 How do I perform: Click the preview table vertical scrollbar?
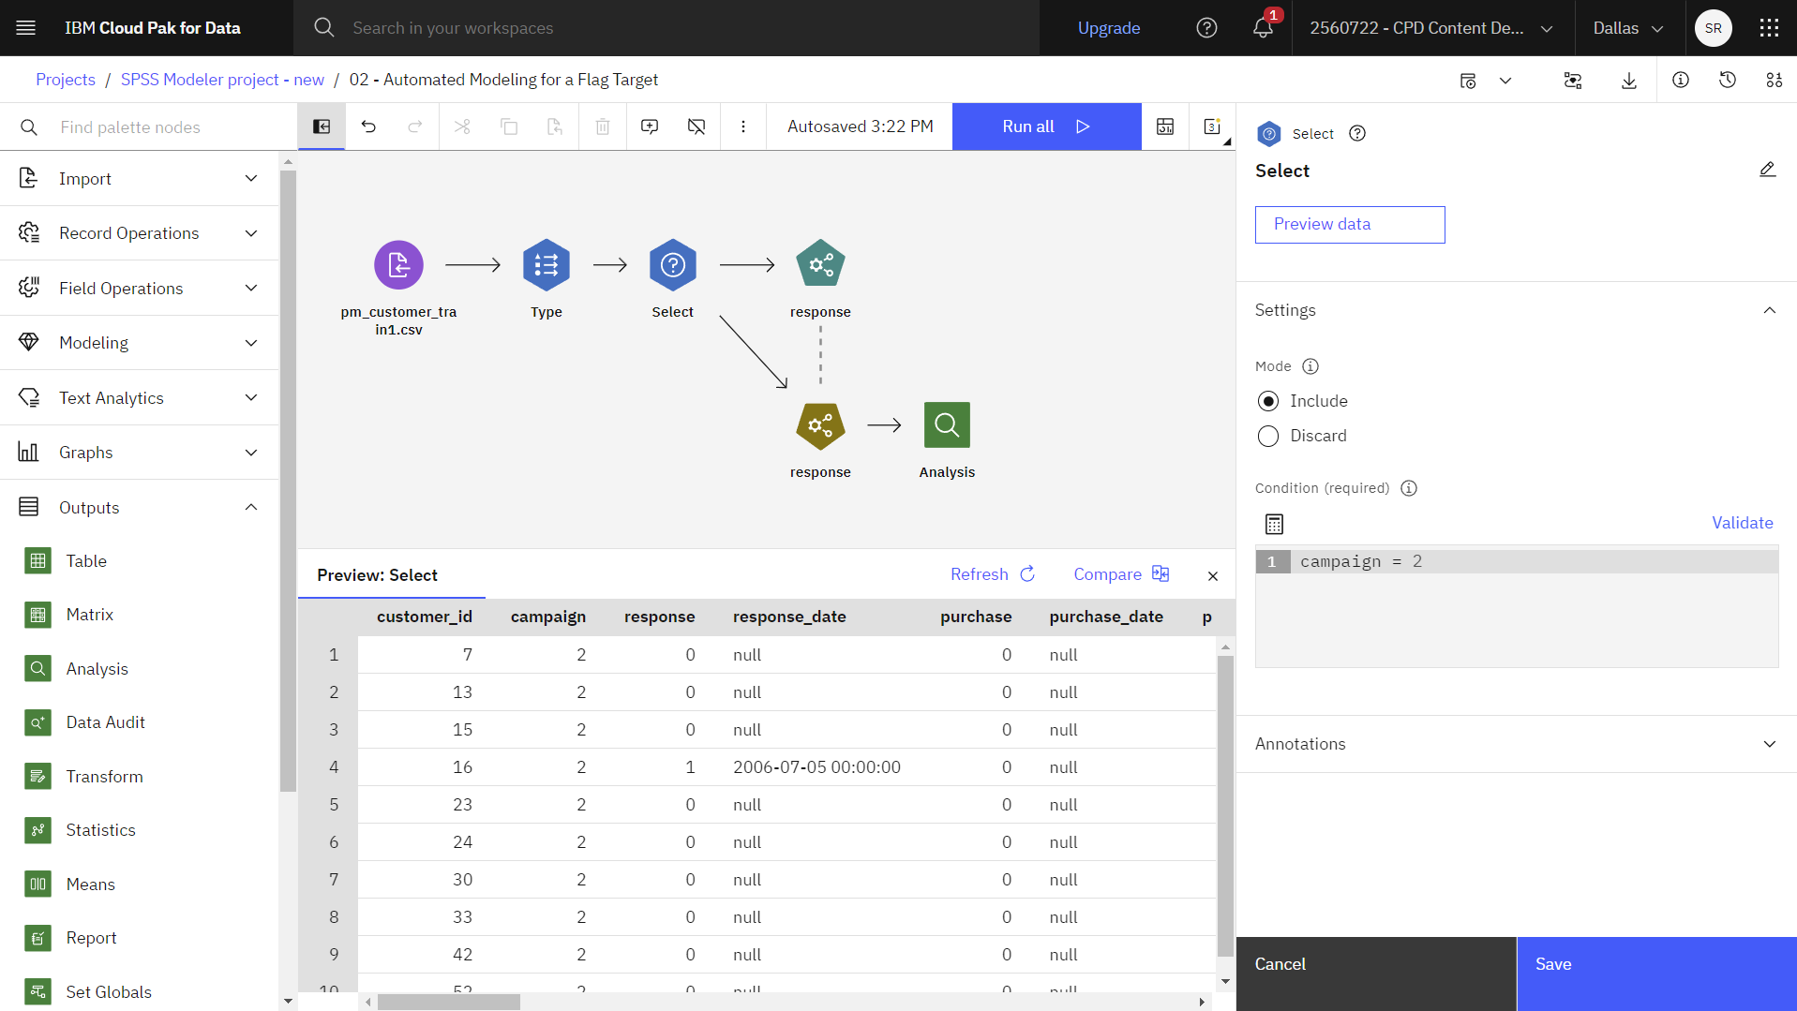click(x=1225, y=806)
